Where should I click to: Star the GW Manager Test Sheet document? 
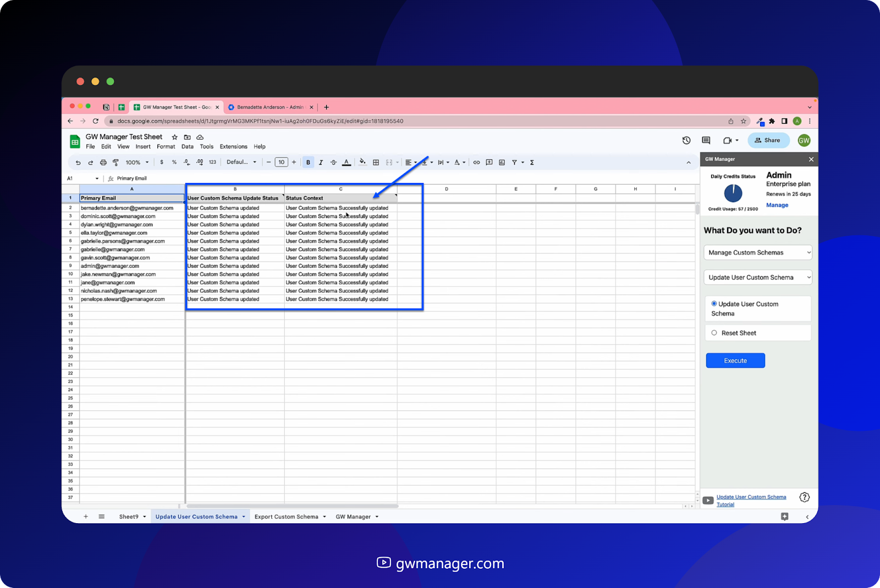pyautogui.click(x=175, y=137)
